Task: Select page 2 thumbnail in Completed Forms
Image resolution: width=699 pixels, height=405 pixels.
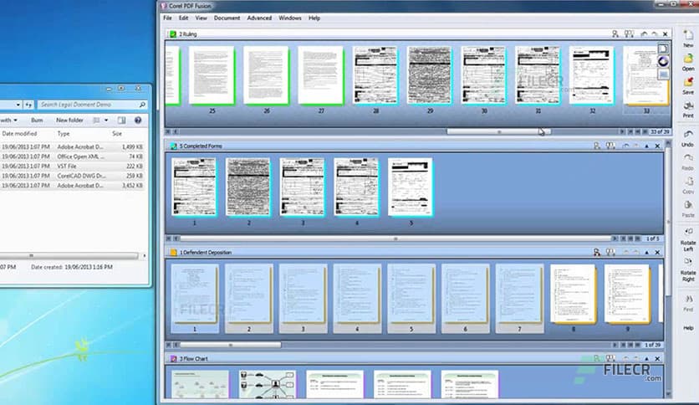Action: coord(248,187)
